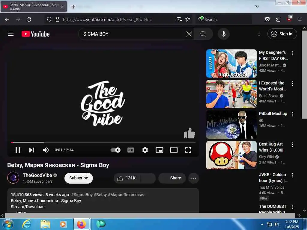Like the video with 131K likes
The width and height of the screenshot is (307, 230).
(126, 178)
